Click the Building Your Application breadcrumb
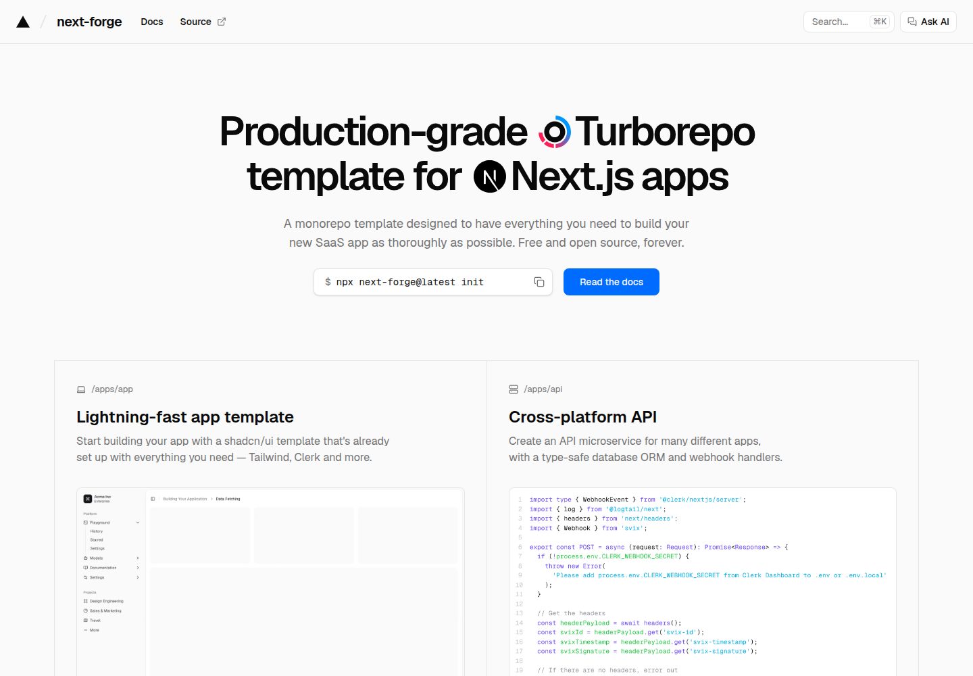Screen dimensions: 973x676 coord(185,499)
